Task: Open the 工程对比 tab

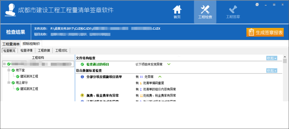Action: [61, 51]
